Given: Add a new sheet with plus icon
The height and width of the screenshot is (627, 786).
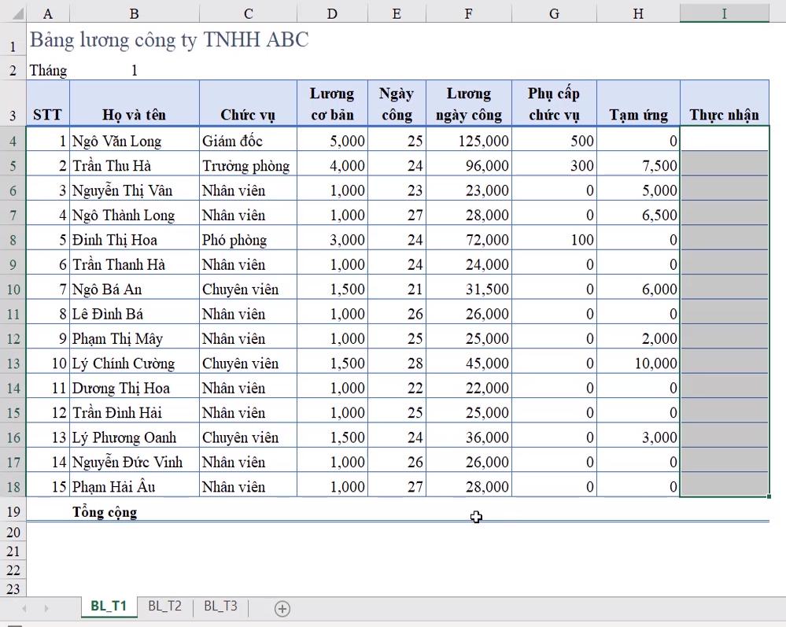Looking at the screenshot, I should coord(282,608).
